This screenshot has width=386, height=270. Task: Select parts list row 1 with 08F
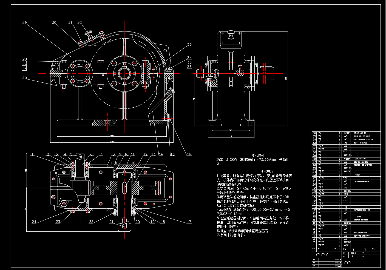[x=346, y=245]
